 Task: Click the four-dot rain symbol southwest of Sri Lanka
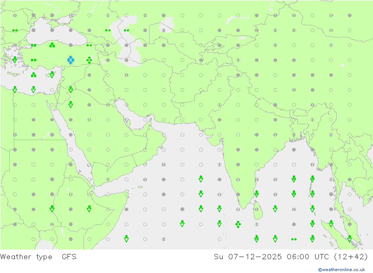238,224
